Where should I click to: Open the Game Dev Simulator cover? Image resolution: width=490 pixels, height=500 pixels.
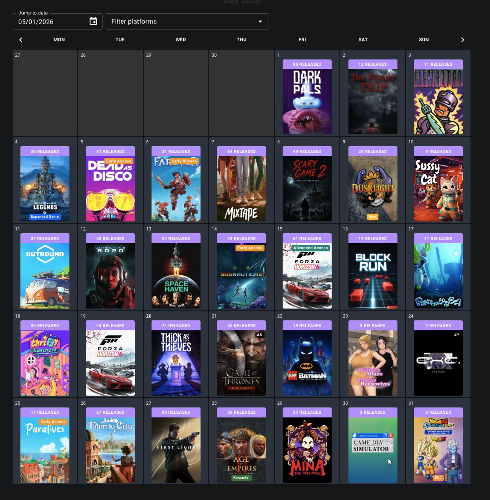click(x=372, y=450)
